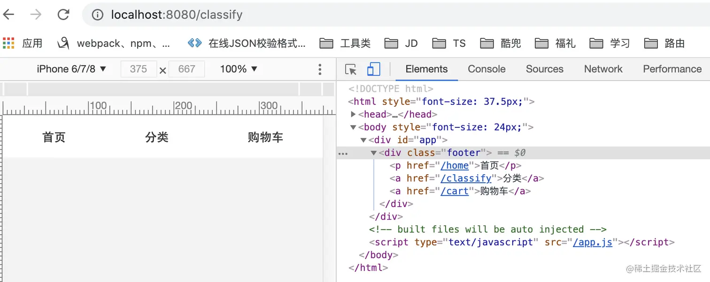View site info icon in address bar
710x282 pixels.
(97, 15)
